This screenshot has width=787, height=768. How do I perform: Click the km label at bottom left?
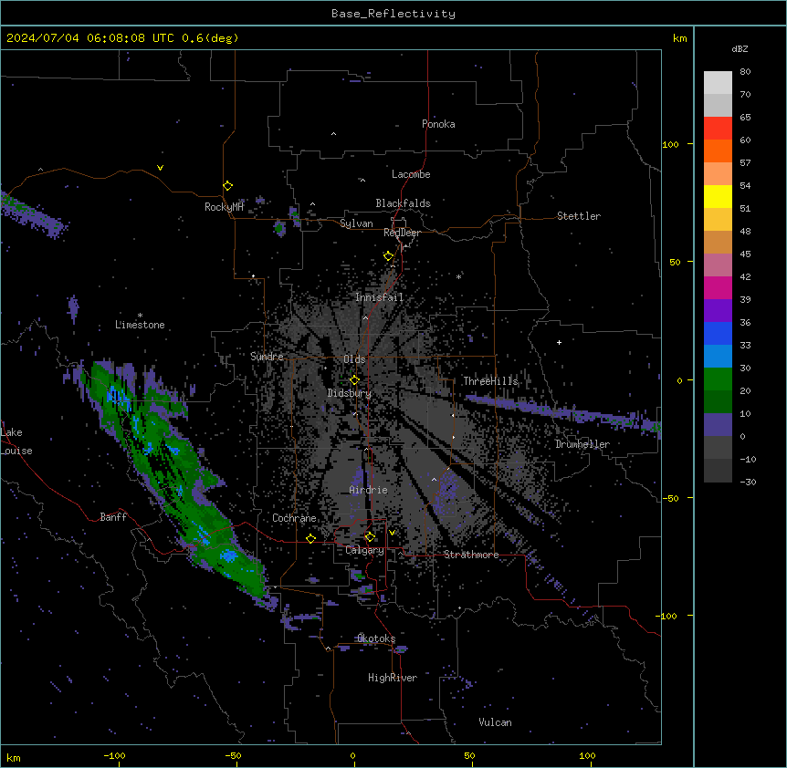[x=14, y=757]
